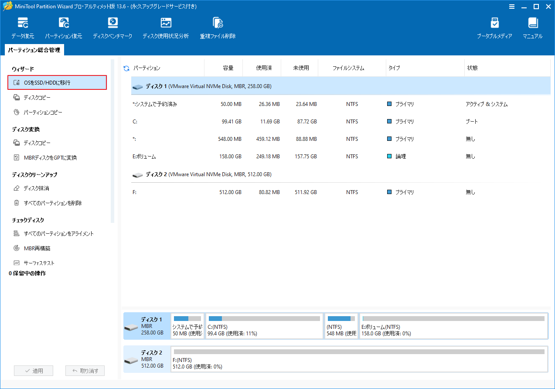Start 重複ファイル削除 (Duplicate File Deletion)
555x389 pixels.
click(217, 27)
